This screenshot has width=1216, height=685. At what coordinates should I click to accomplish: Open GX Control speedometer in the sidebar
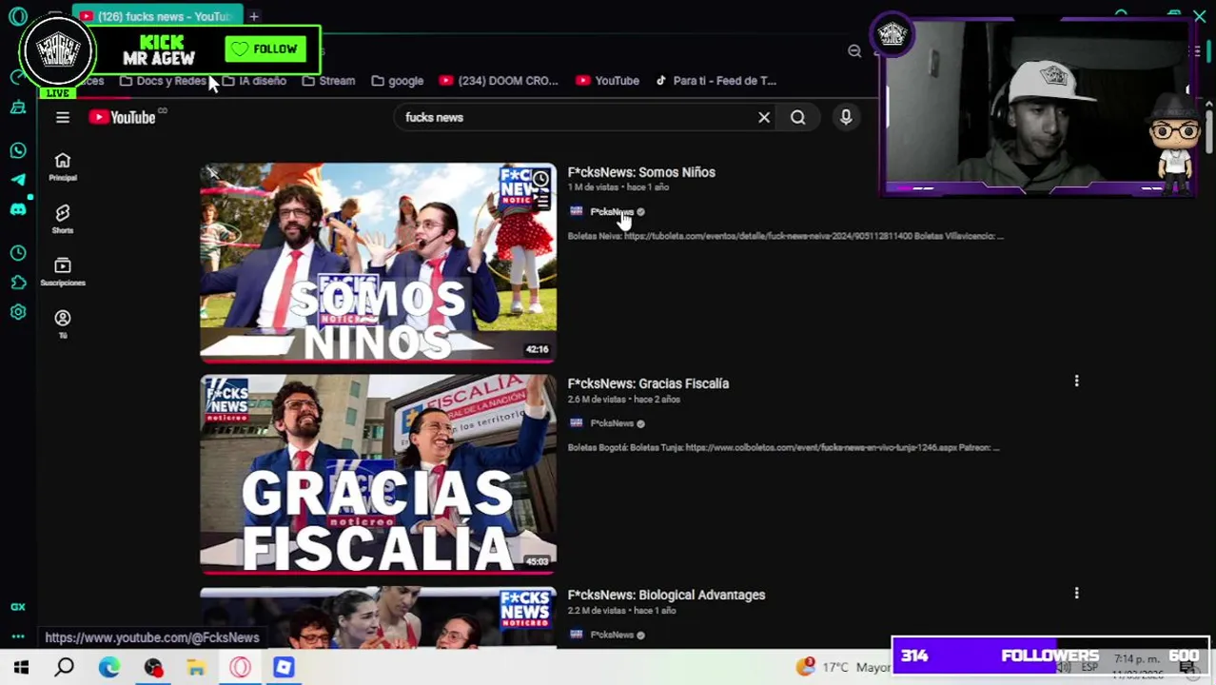(x=18, y=76)
